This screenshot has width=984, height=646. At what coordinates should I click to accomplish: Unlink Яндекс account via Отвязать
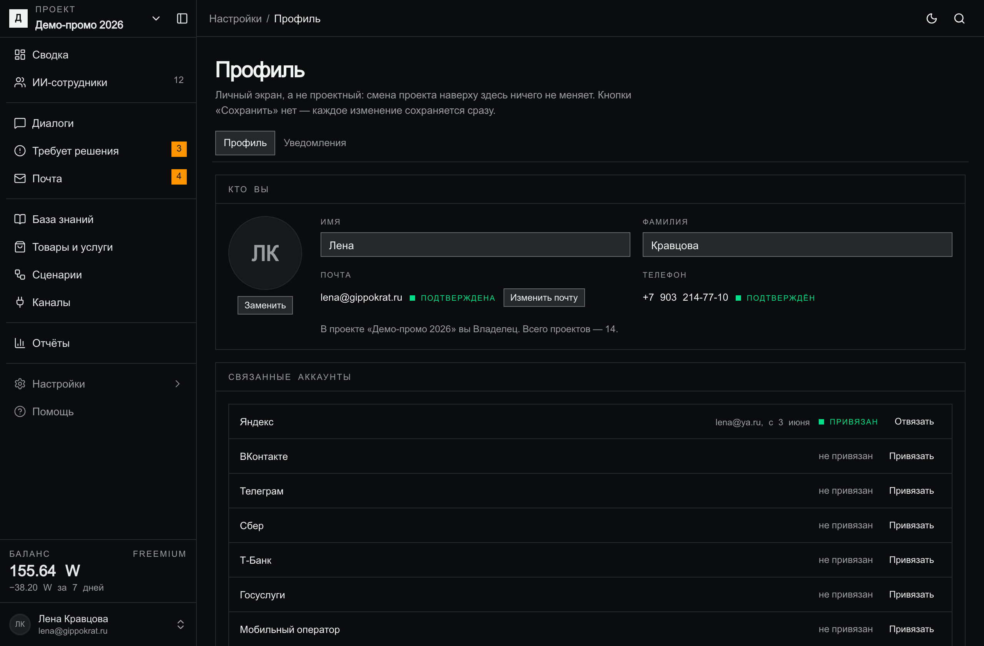914,421
